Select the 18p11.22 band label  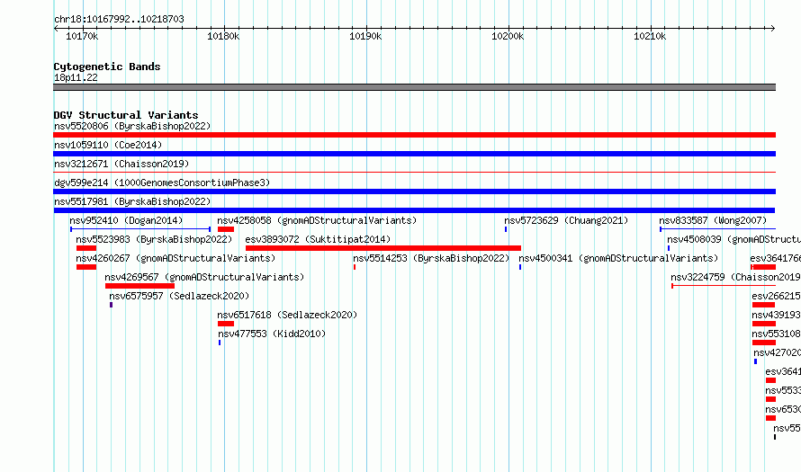pyautogui.click(x=76, y=77)
